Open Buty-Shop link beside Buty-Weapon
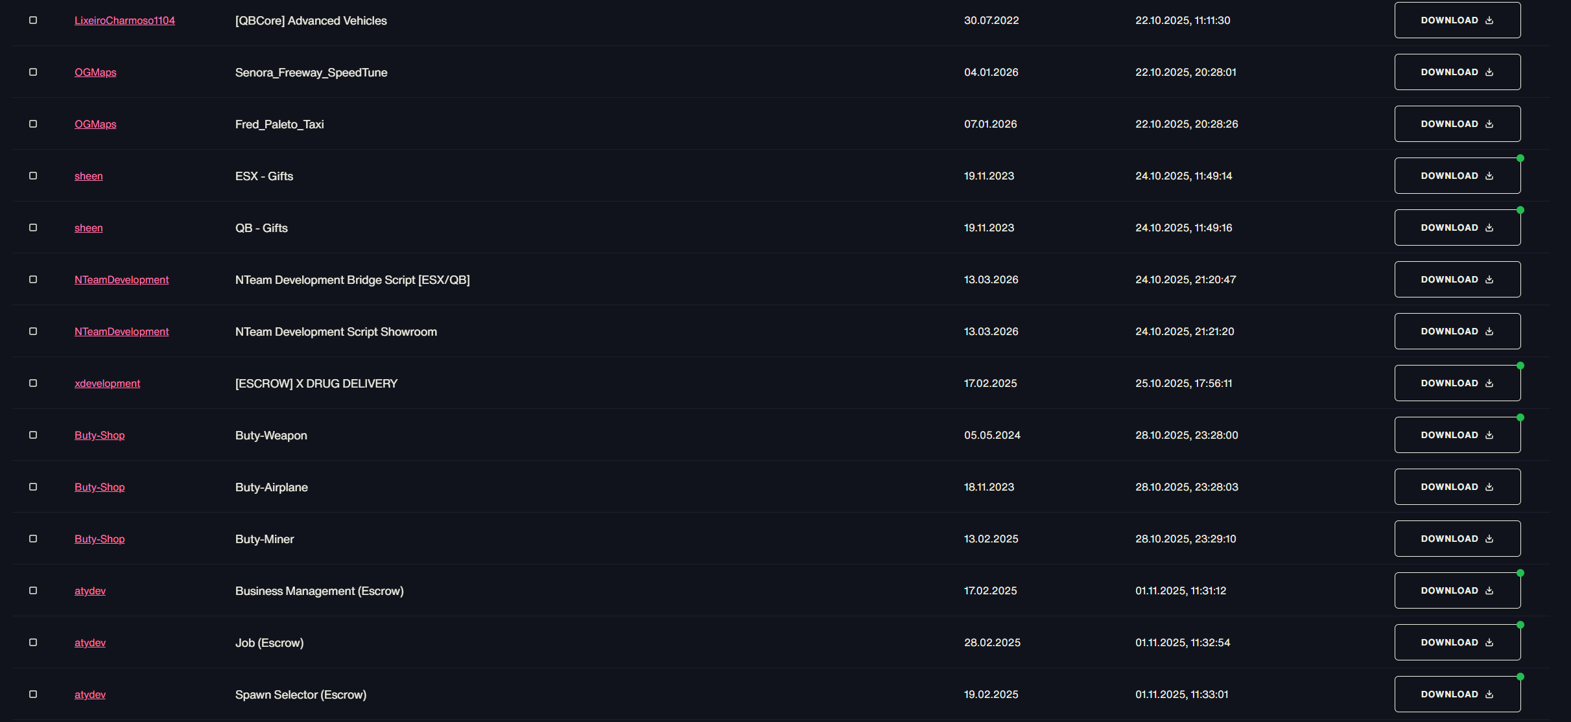This screenshot has height=722, width=1571. pyautogui.click(x=99, y=435)
